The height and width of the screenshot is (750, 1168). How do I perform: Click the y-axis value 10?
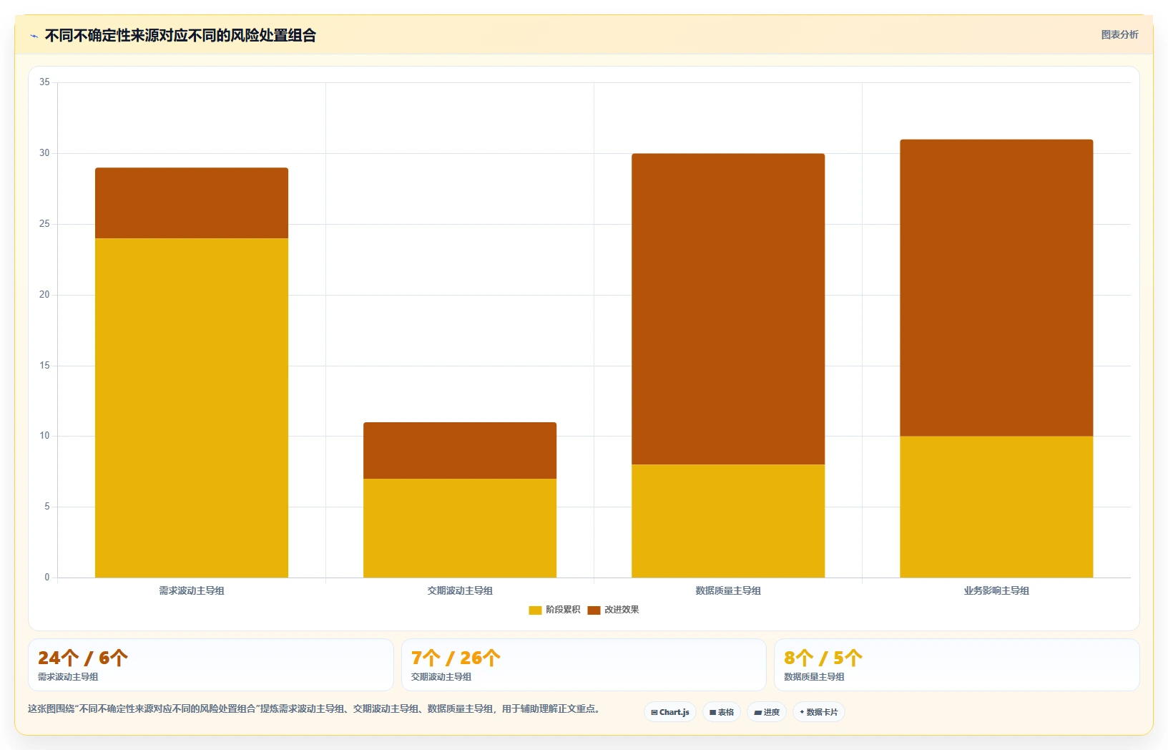pos(44,436)
